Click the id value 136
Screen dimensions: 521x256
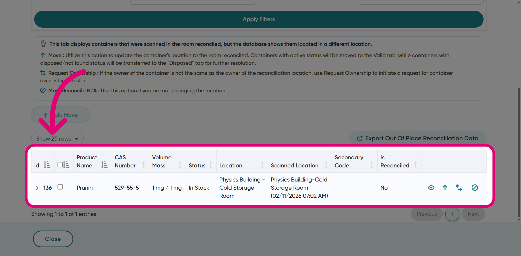(47, 188)
